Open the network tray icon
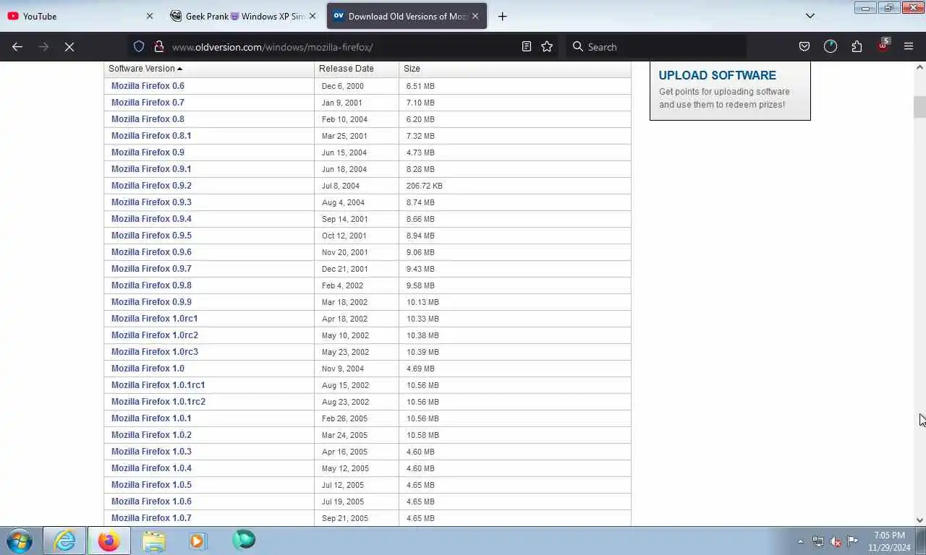The image size is (926, 555). pos(818,541)
